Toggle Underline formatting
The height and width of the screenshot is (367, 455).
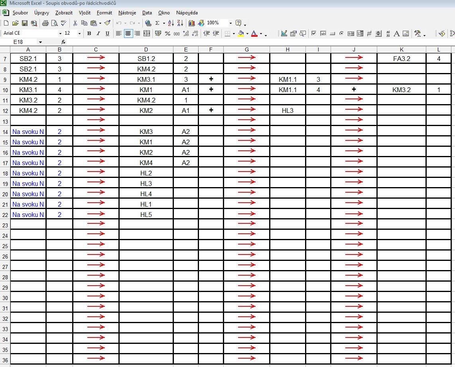tap(107, 34)
